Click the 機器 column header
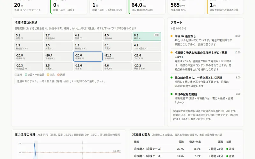Screen dimensions: 255x159 136,142
